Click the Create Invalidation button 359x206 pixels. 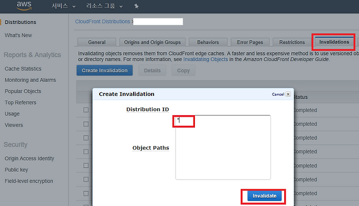105,70
